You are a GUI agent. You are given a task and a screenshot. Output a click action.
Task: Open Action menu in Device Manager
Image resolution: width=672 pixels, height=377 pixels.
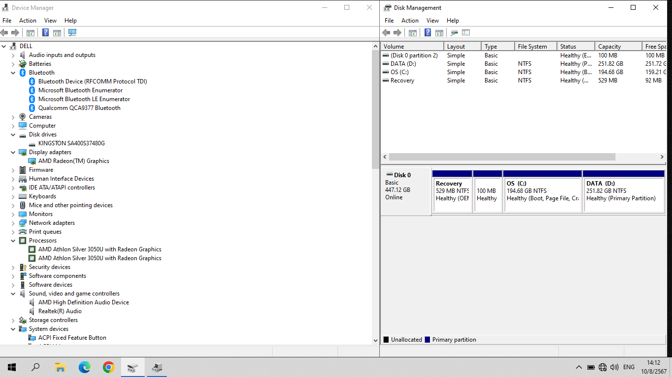click(x=28, y=21)
